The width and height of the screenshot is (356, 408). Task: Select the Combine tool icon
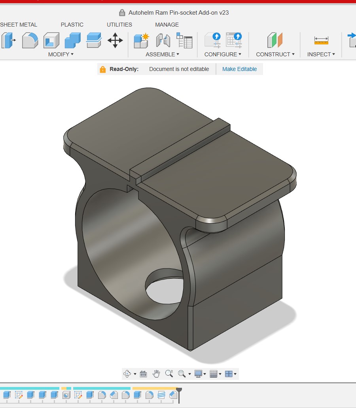coord(72,40)
